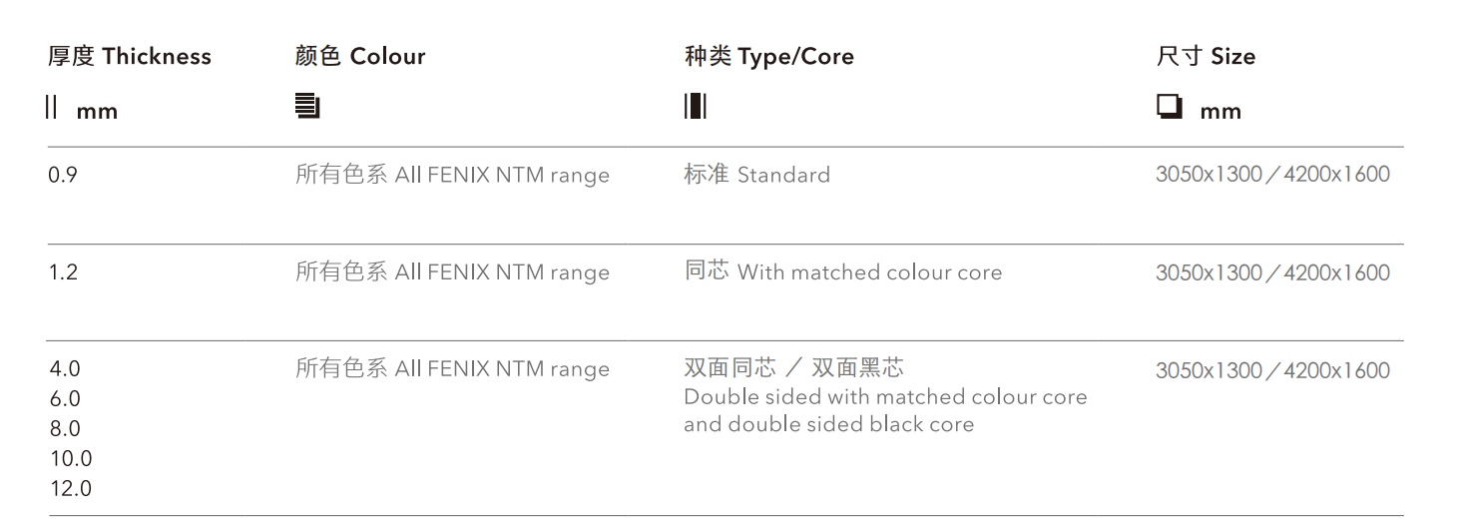Select the 12.0 thickness value

(x=71, y=489)
